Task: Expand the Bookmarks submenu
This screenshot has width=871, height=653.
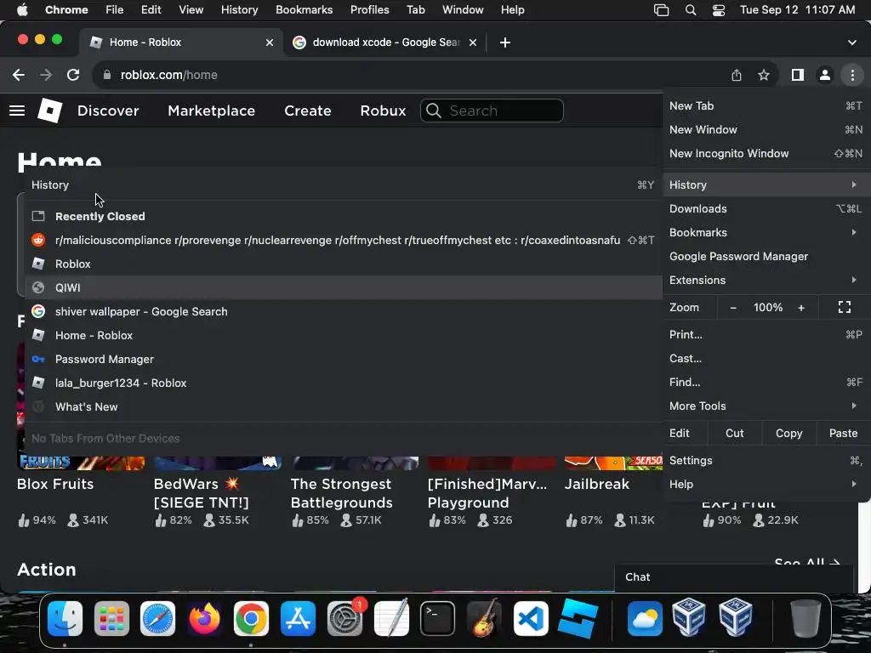Action: (766, 233)
